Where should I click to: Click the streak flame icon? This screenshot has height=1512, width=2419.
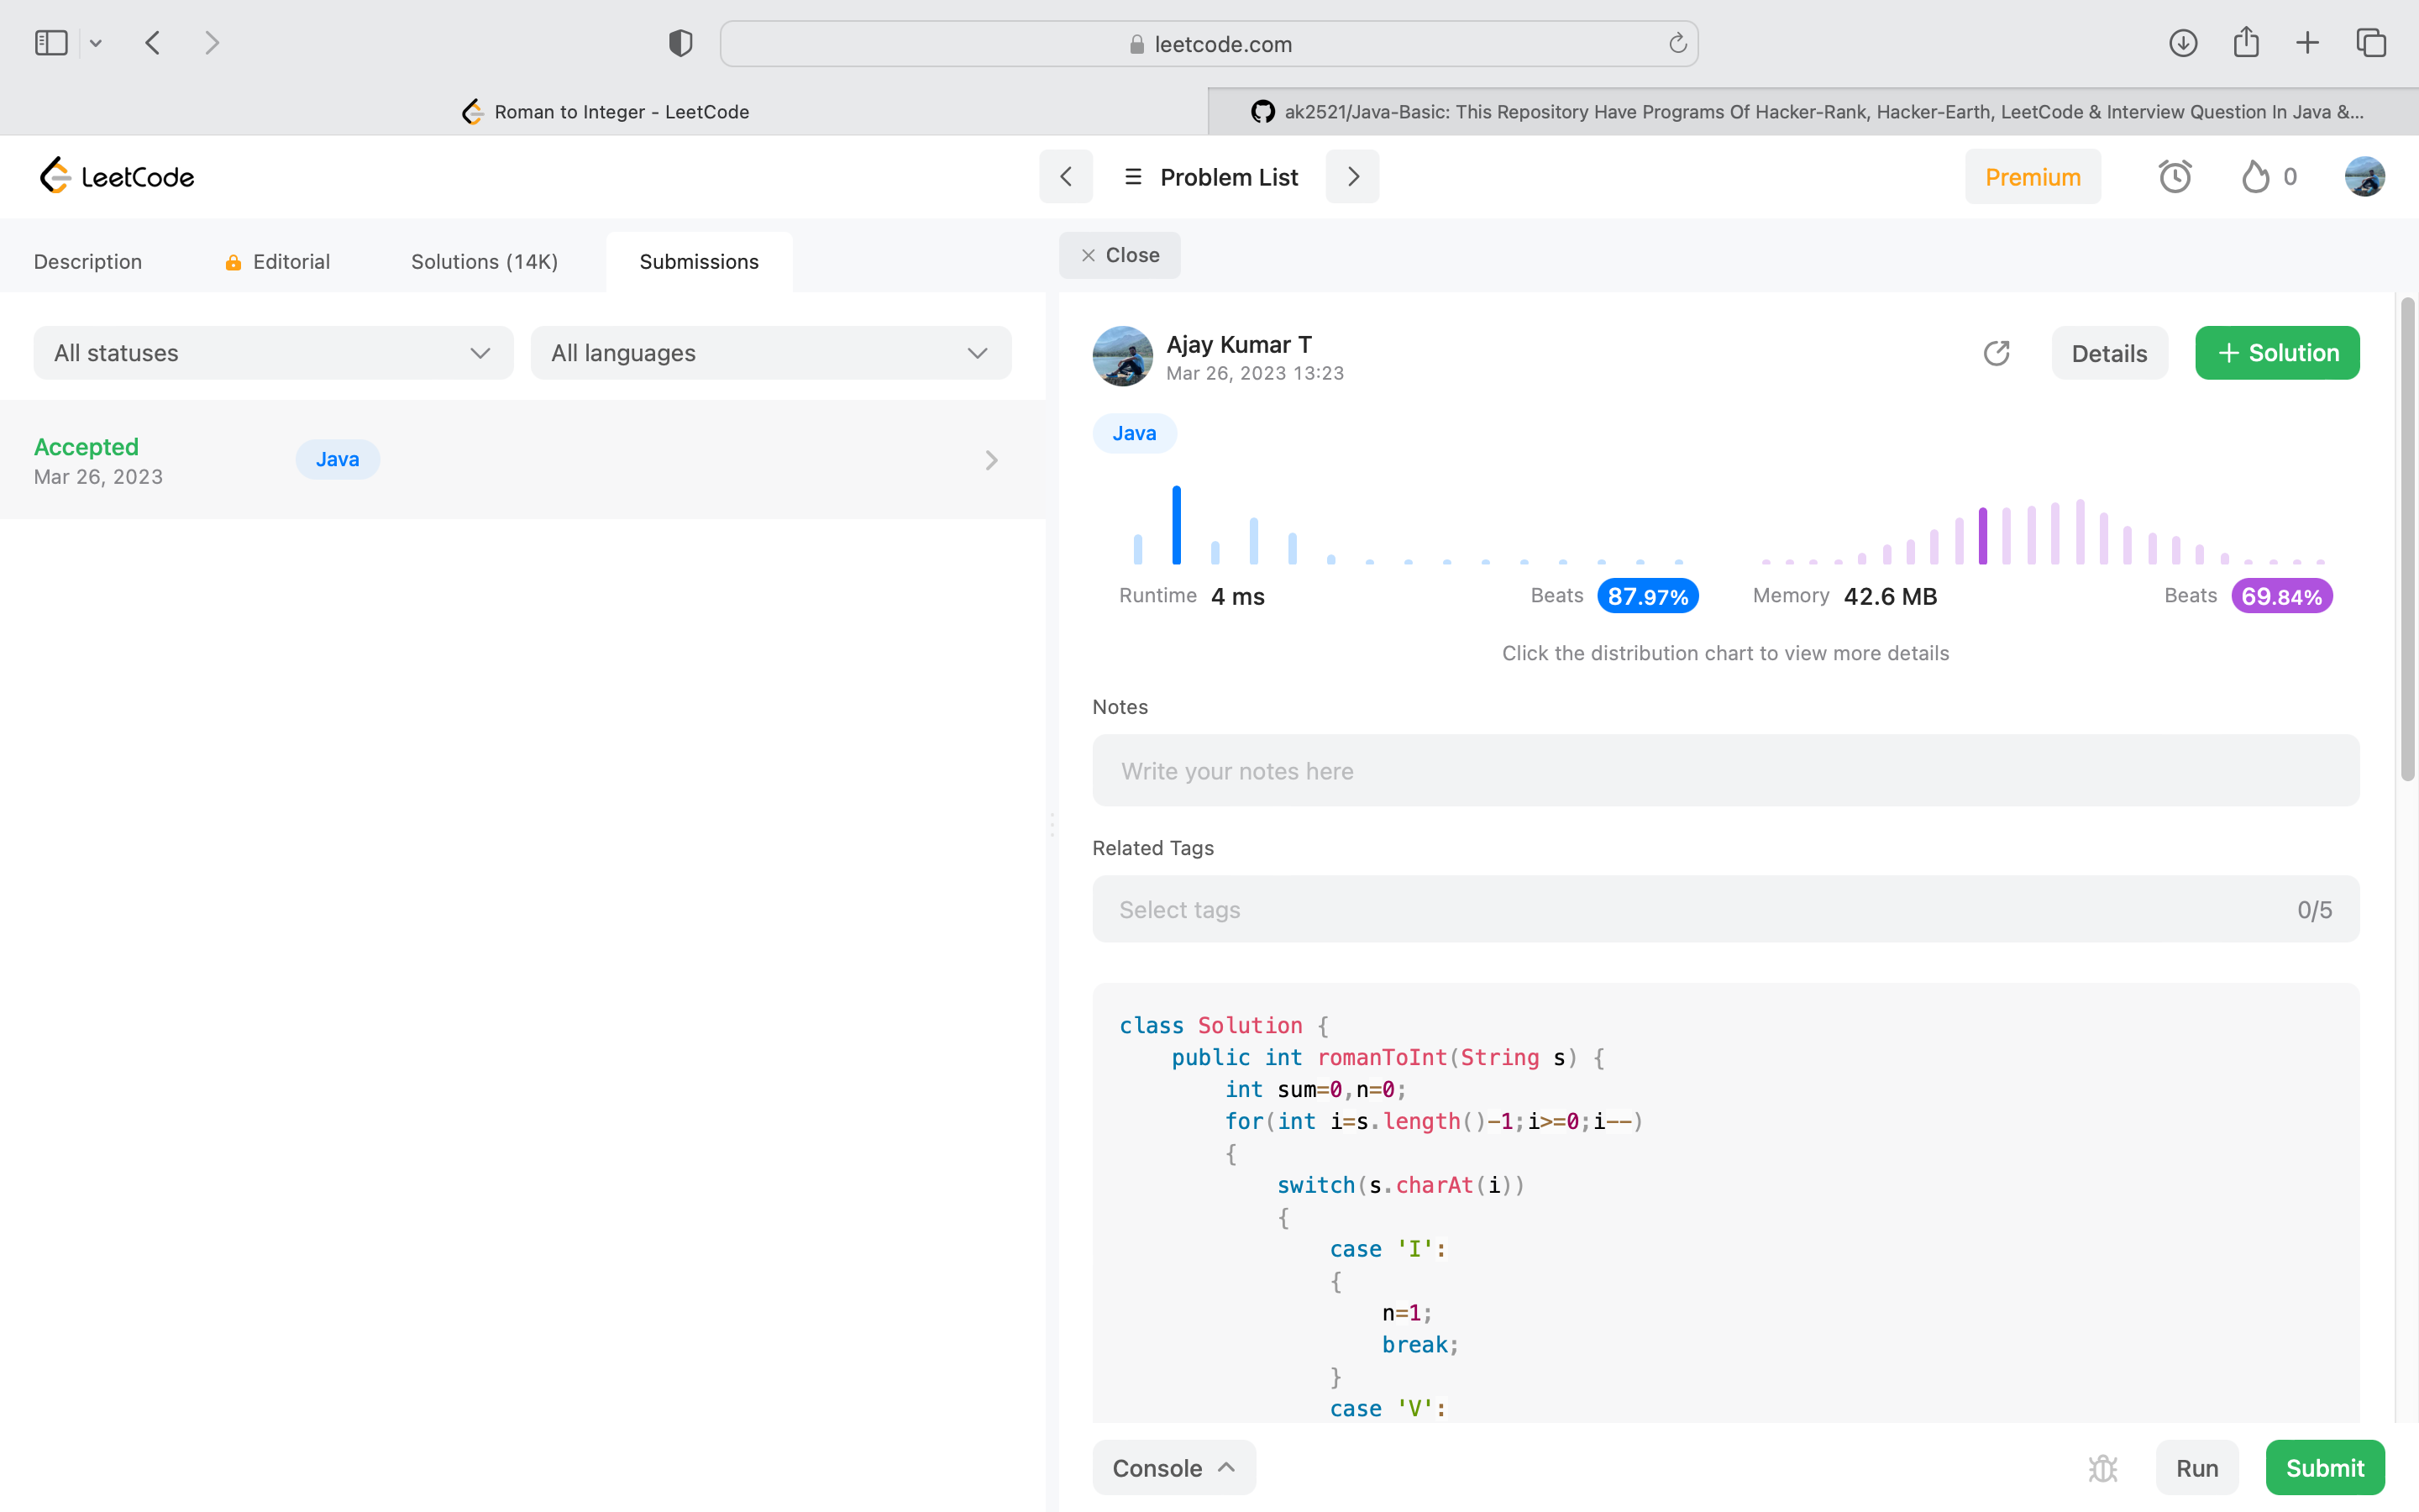click(2255, 177)
